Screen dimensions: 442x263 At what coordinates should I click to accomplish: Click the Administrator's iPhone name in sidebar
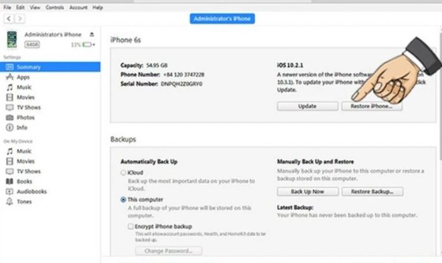point(53,34)
